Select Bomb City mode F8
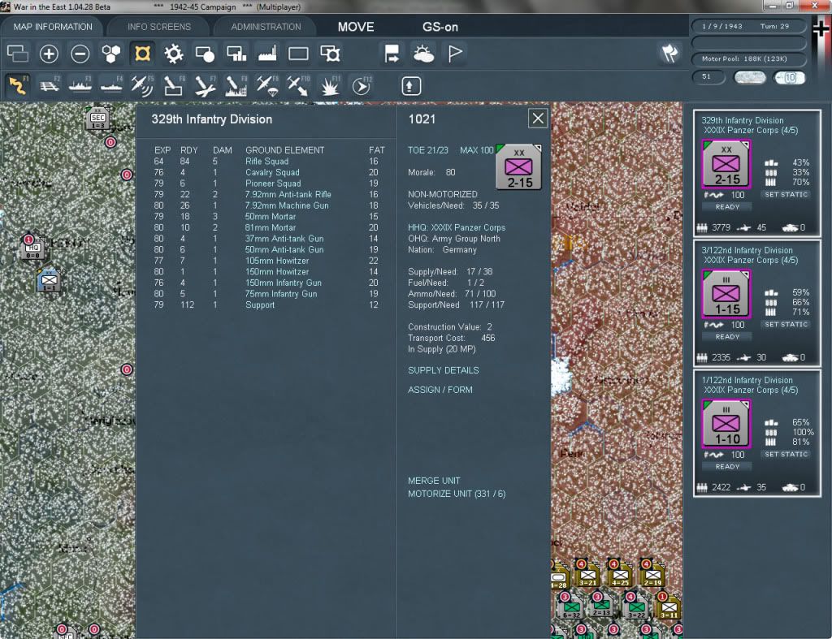The image size is (832, 639). [x=236, y=86]
